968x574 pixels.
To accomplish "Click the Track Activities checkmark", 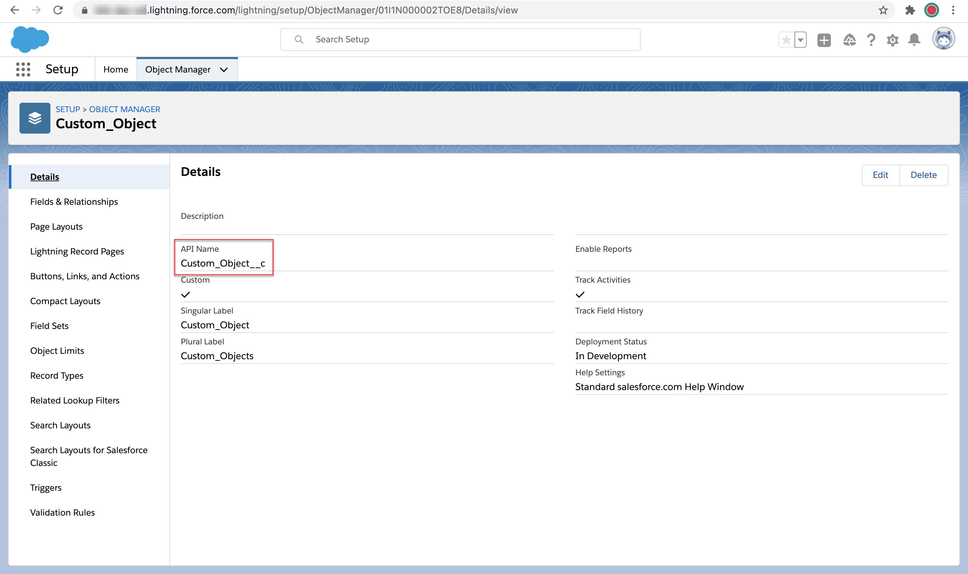I will click(x=580, y=295).
